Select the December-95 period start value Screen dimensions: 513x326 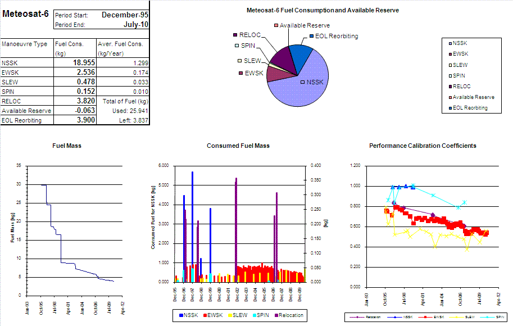[125, 15]
